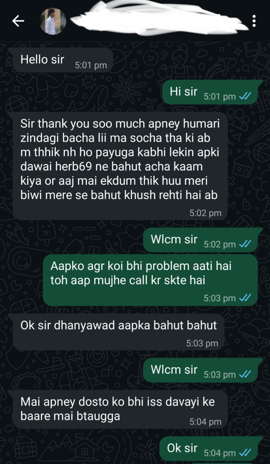
Task: Tap the second 'Wlcm sir' bubble
Action: pos(200,370)
